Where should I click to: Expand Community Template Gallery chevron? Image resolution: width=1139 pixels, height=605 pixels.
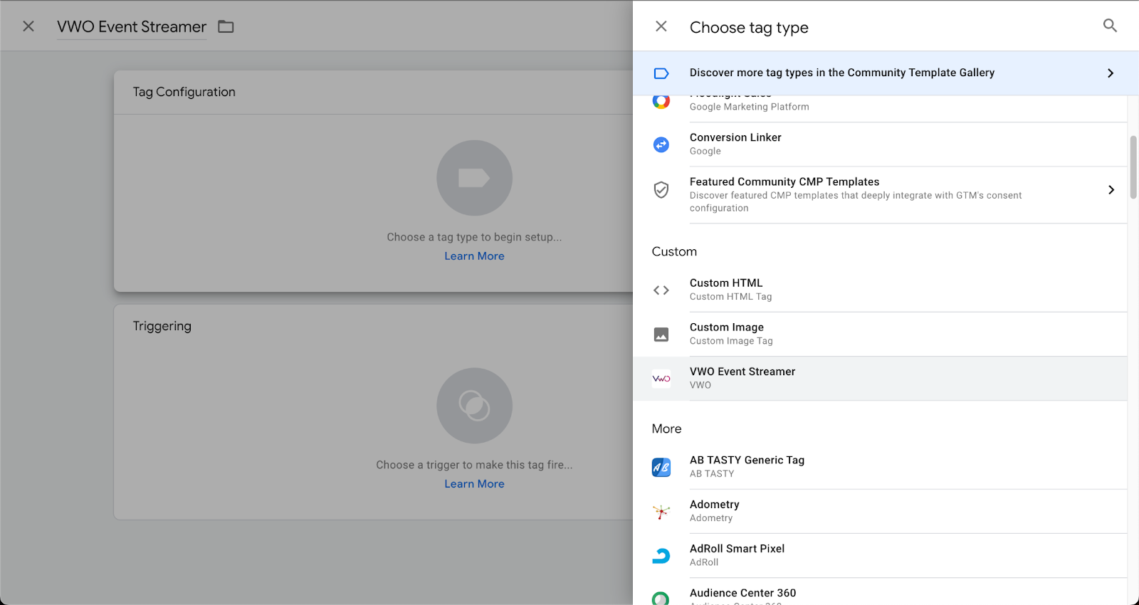1111,73
